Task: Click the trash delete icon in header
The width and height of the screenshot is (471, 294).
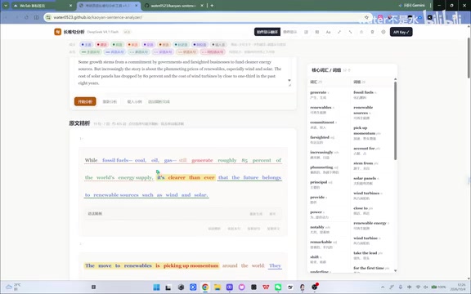Action: point(372,32)
